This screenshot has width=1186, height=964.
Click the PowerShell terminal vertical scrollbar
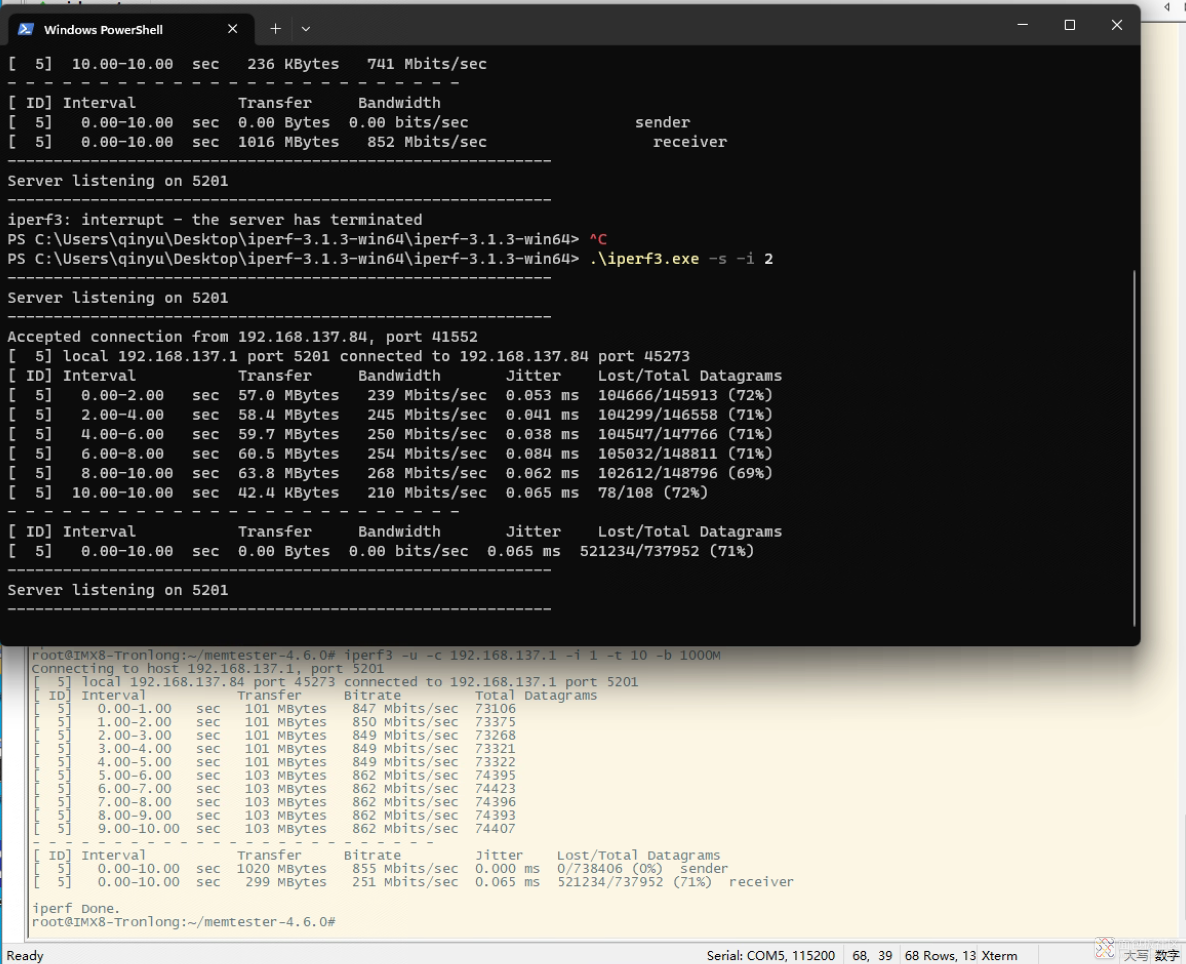pos(1134,448)
